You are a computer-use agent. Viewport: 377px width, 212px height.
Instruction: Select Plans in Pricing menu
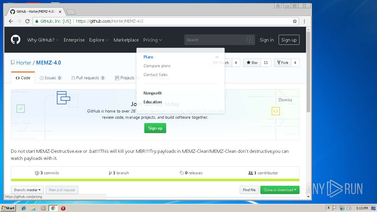(148, 57)
